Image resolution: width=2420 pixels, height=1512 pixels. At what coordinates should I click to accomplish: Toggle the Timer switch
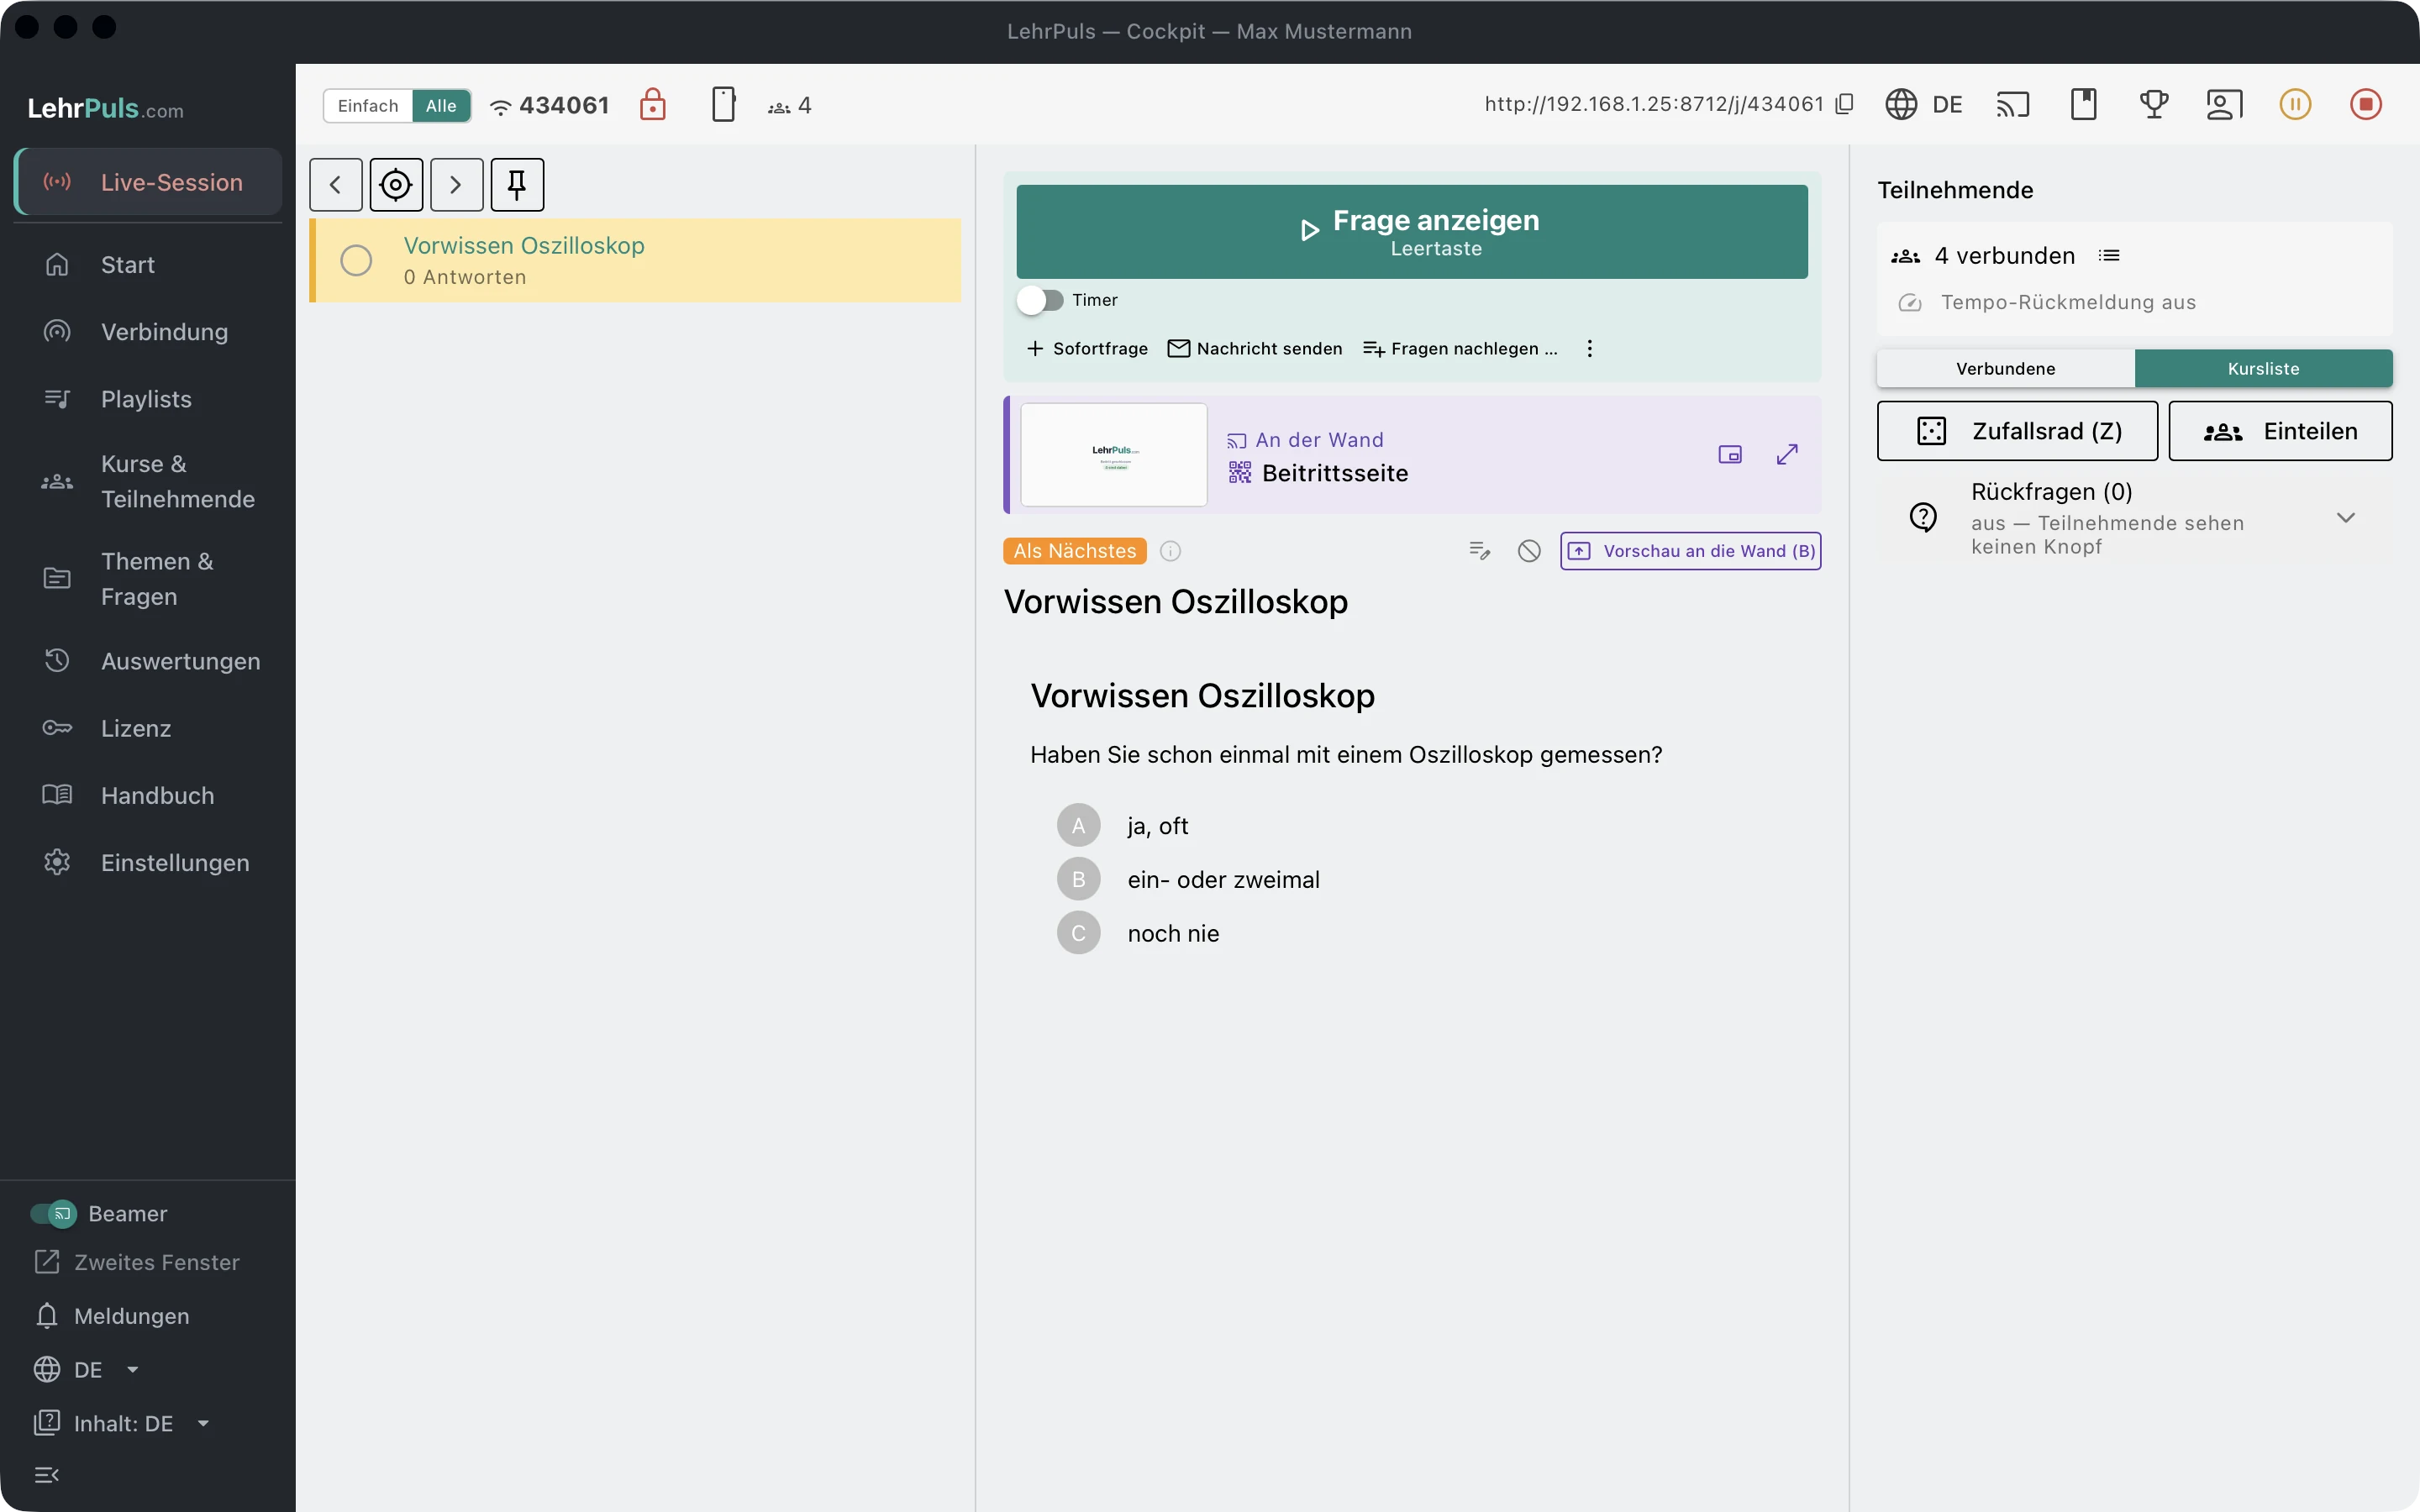tap(1040, 300)
